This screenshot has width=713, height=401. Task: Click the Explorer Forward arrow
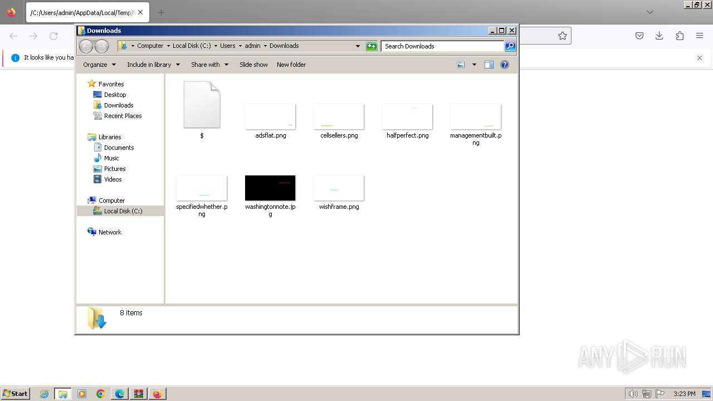(x=101, y=46)
